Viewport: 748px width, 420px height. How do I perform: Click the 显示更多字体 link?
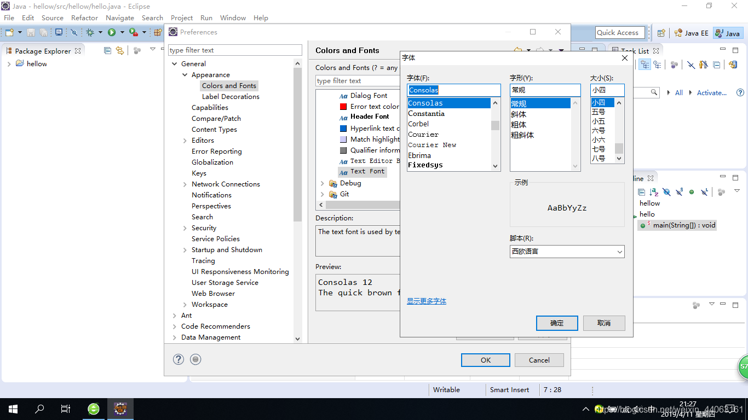pos(427,301)
